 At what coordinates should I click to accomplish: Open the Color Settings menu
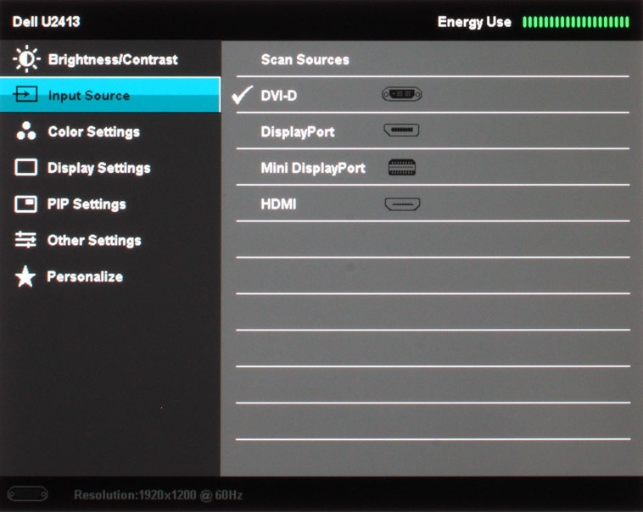pos(110,131)
